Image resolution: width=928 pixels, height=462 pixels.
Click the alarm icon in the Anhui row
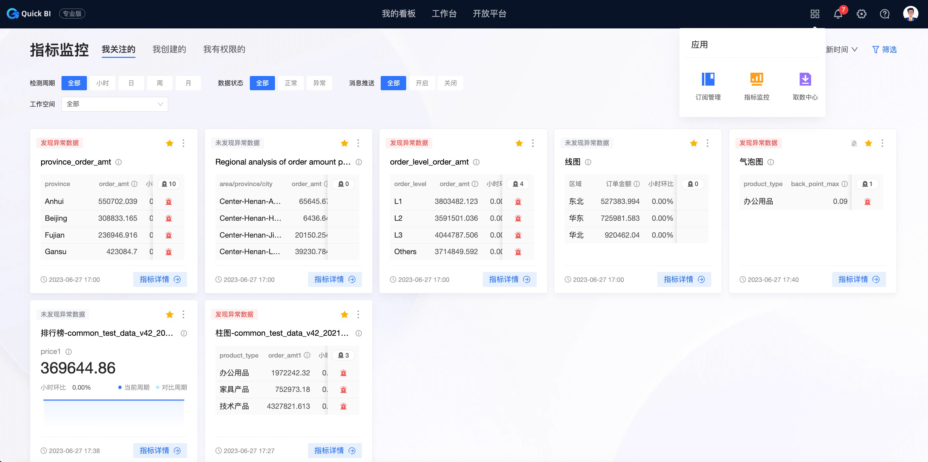[169, 202]
